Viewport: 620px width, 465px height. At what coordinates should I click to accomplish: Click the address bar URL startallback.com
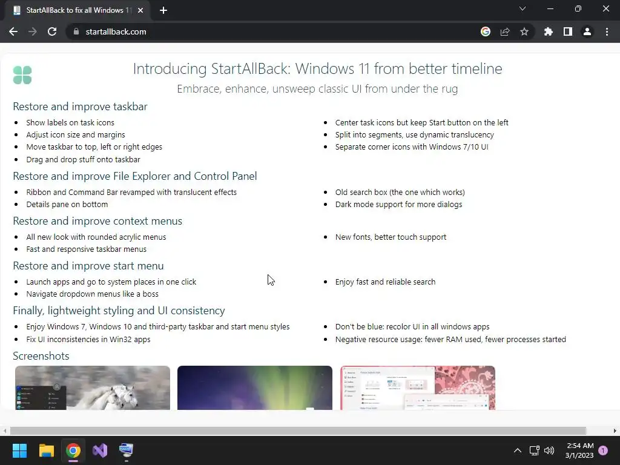point(116,31)
